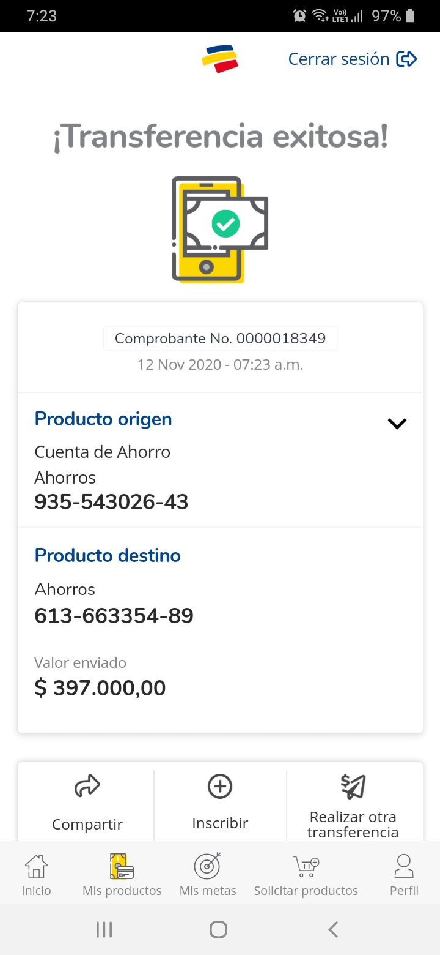This screenshot has height=955, width=440.
Task: Open Mis productos card icon
Action: tap(122, 867)
